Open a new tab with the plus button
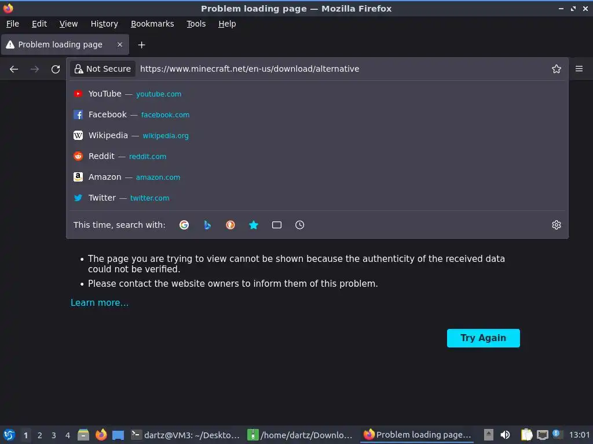 (x=141, y=45)
